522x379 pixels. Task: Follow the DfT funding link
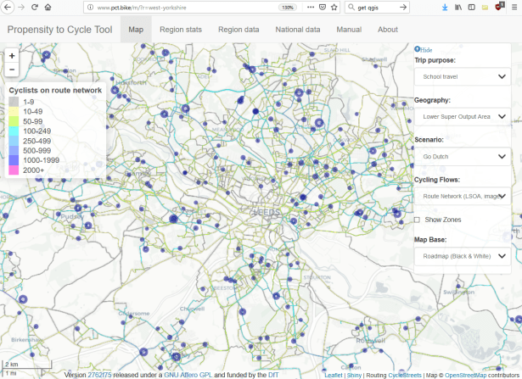click(273, 375)
